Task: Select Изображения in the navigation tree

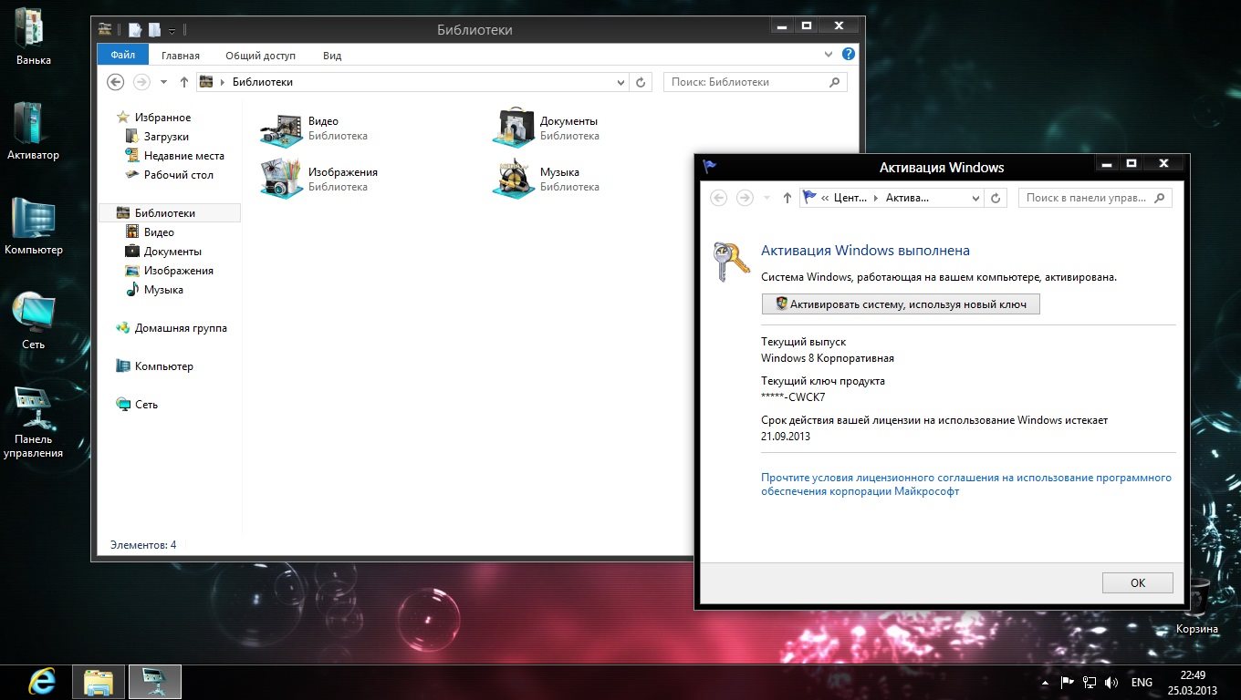Action: tap(178, 271)
